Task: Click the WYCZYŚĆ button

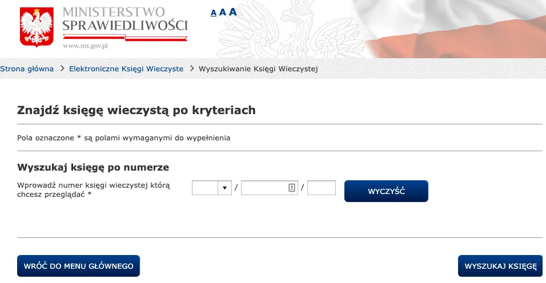Action: [x=386, y=191]
